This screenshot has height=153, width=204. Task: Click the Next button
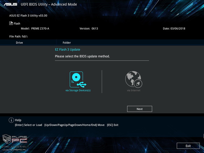139,109
